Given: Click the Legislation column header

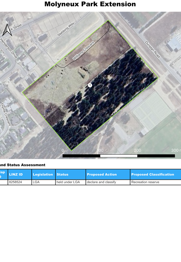Looking at the screenshot, I should (x=43, y=174).
